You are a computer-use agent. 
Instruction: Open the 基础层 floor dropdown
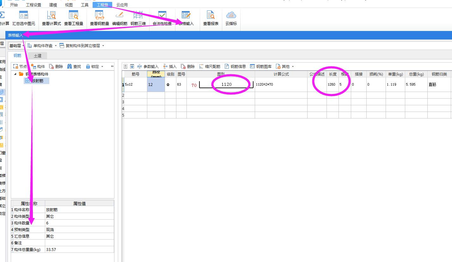pyautogui.click(x=16, y=46)
